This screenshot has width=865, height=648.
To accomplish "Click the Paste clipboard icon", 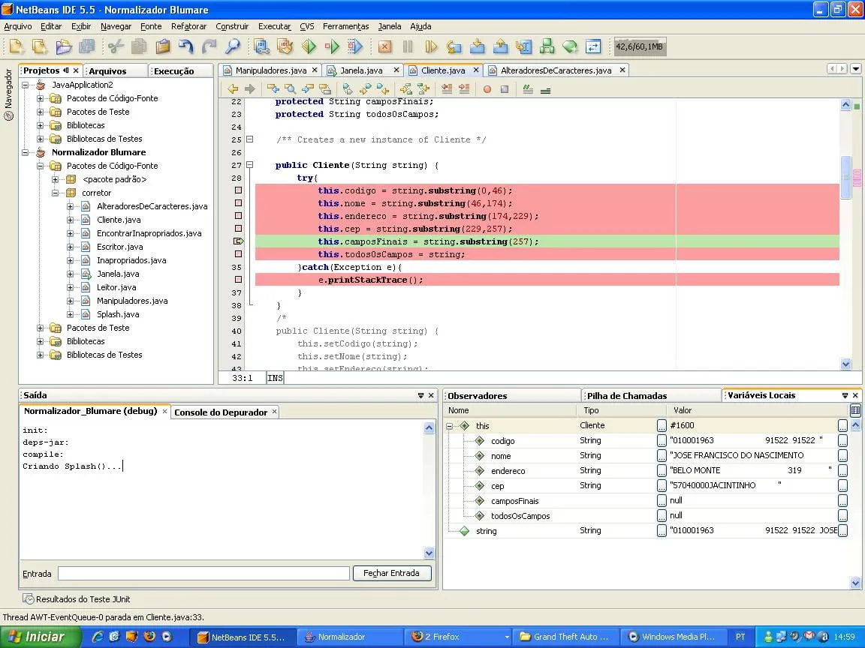I will click(x=163, y=47).
